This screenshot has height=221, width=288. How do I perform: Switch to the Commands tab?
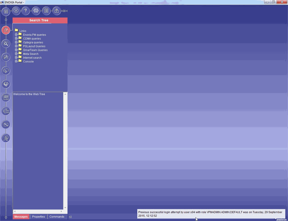57,217
